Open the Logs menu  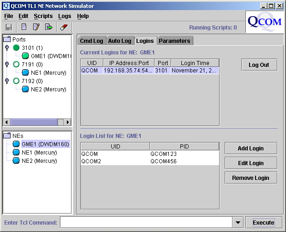[x=65, y=16]
